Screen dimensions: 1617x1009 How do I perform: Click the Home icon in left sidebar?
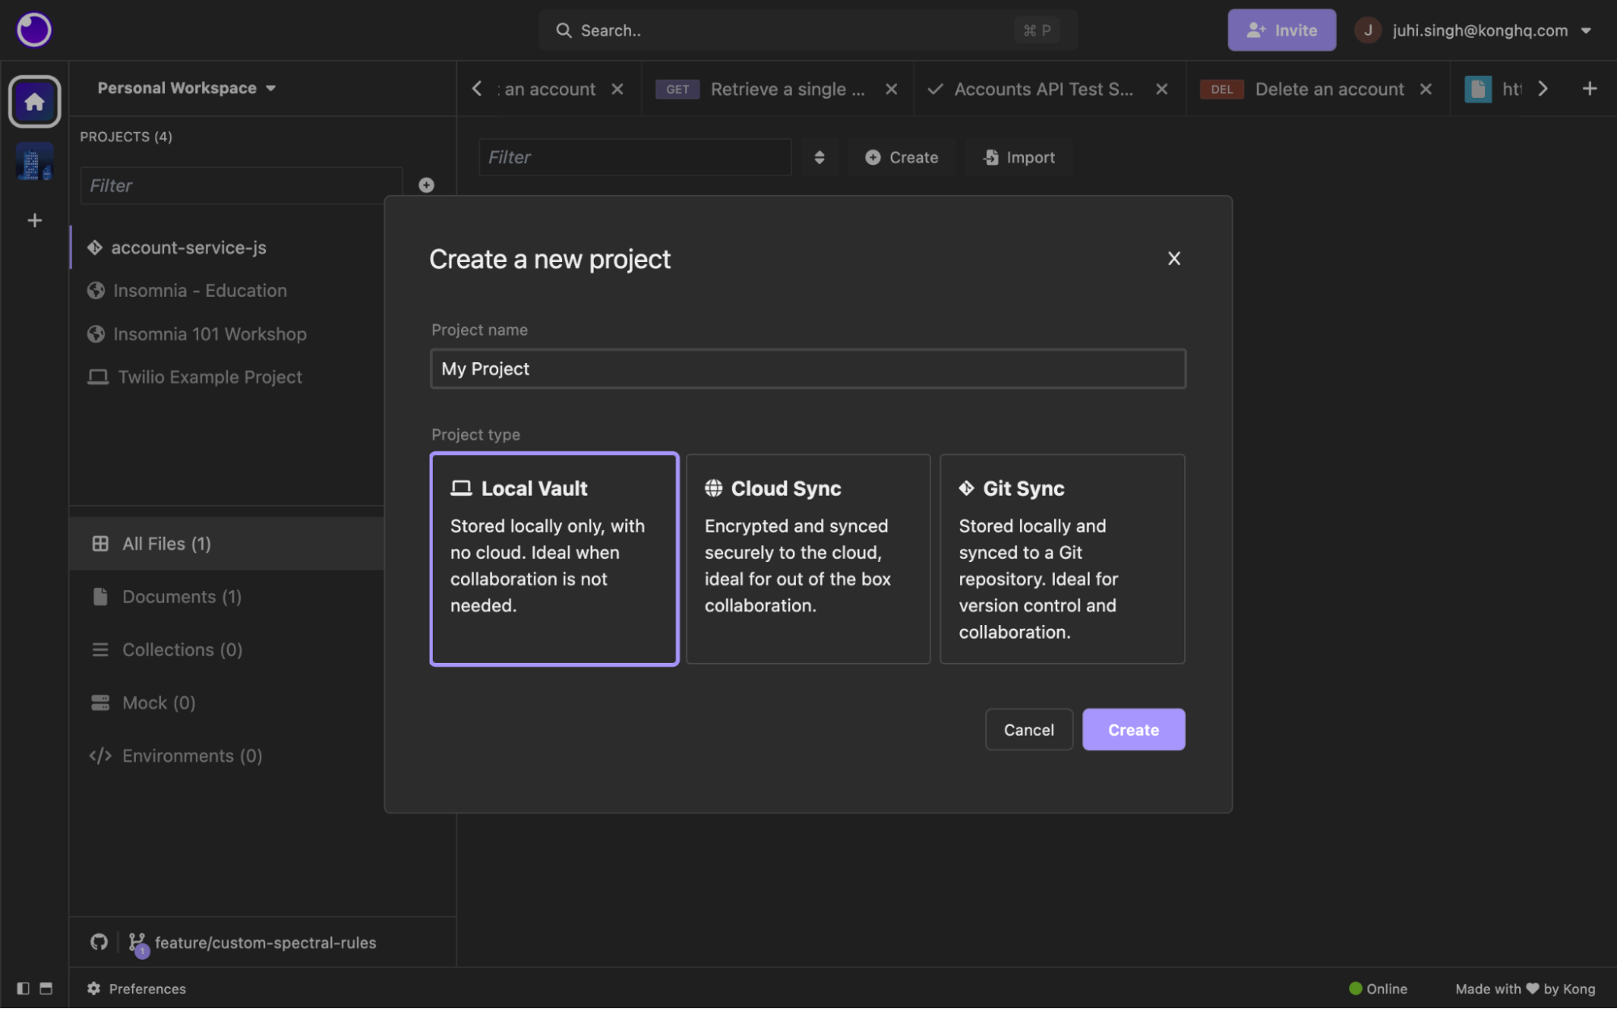pos(34,102)
